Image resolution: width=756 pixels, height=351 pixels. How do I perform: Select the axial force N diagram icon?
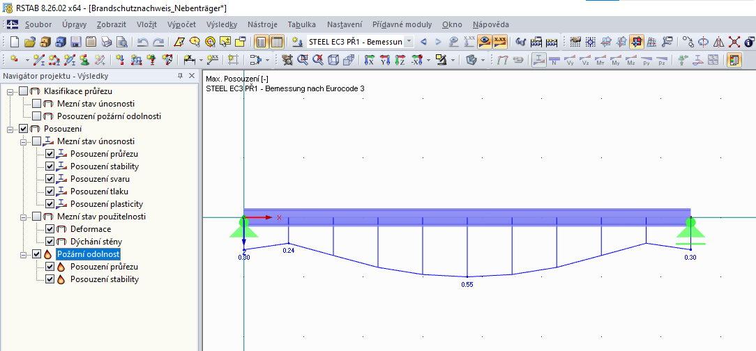554,60
